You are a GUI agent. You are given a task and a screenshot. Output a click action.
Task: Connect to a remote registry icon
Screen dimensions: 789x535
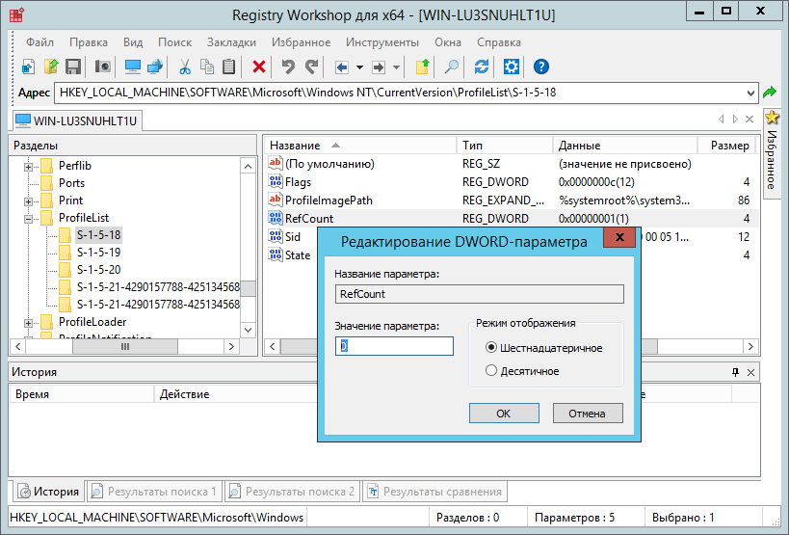click(155, 67)
